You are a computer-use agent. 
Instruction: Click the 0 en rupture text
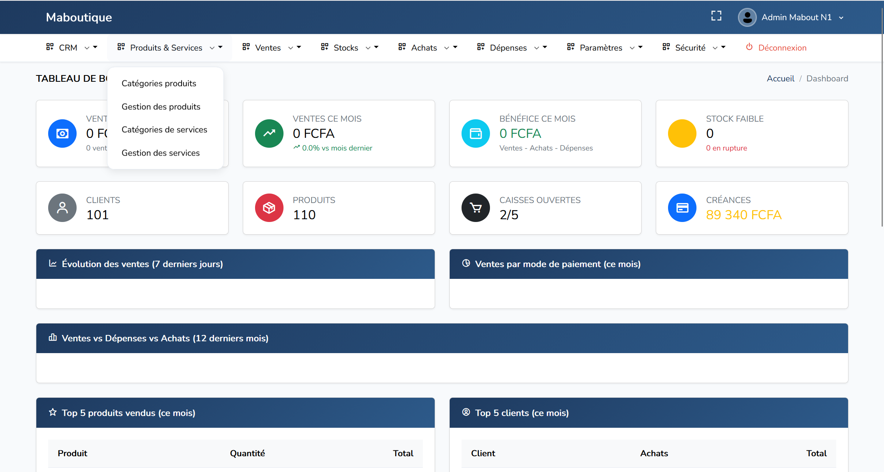(x=726, y=148)
